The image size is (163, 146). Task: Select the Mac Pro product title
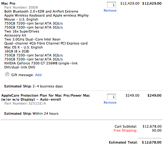click(8, 3)
